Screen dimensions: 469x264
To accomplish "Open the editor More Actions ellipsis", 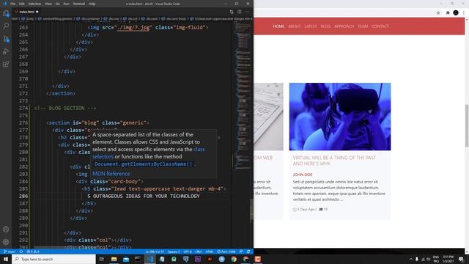I will pos(248,12).
